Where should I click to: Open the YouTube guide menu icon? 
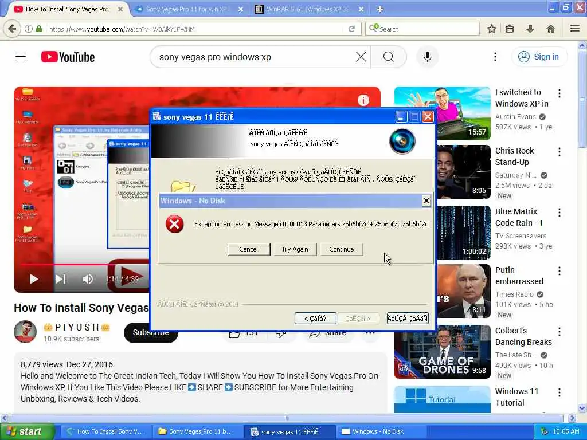click(x=21, y=57)
